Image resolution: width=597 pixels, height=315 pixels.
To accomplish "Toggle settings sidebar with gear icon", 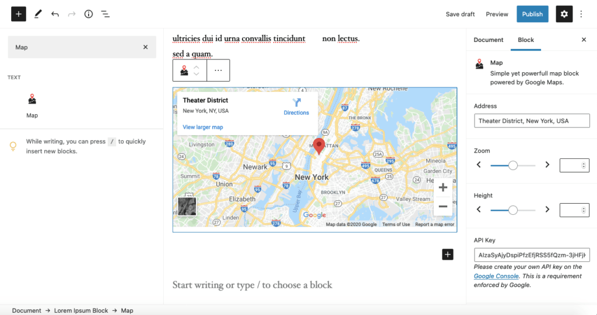I will (564, 14).
